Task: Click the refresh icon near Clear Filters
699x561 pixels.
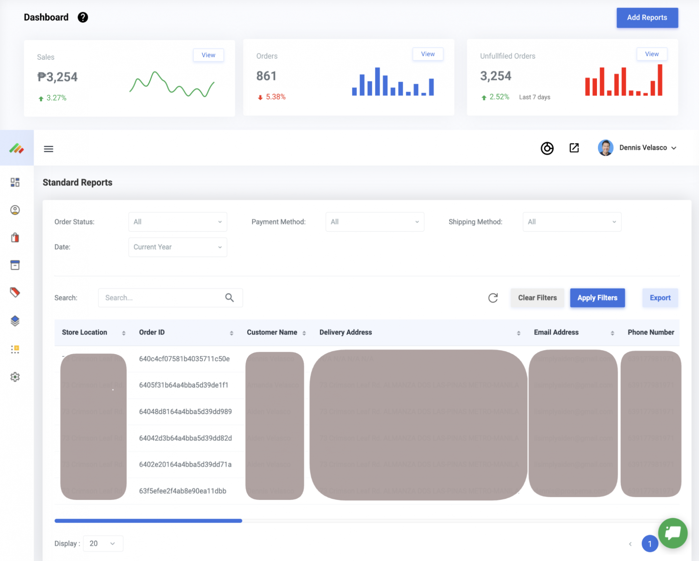Action: pyautogui.click(x=493, y=298)
